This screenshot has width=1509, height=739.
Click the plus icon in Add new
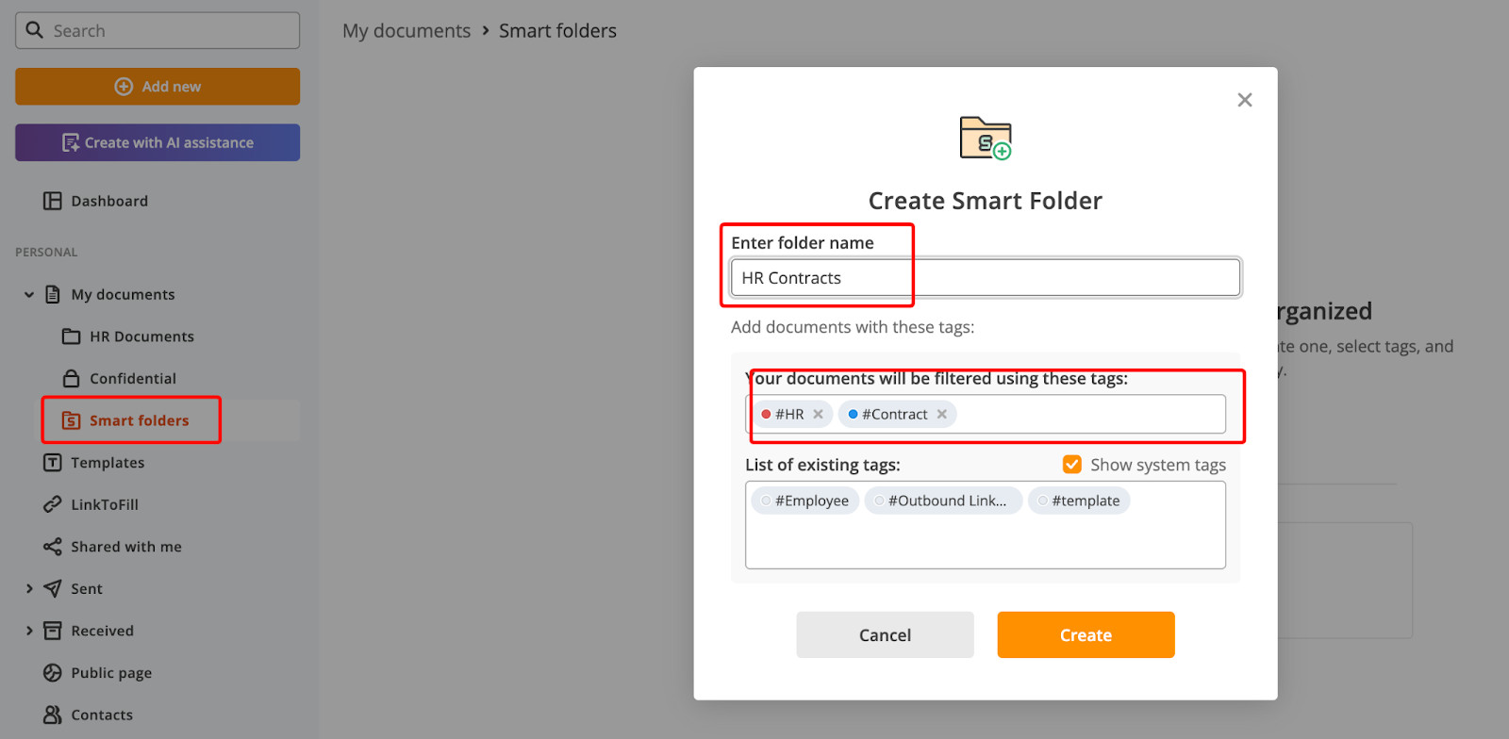click(x=124, y=86)
